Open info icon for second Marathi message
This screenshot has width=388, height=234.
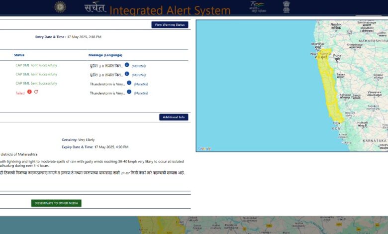[x=127, y=74]
